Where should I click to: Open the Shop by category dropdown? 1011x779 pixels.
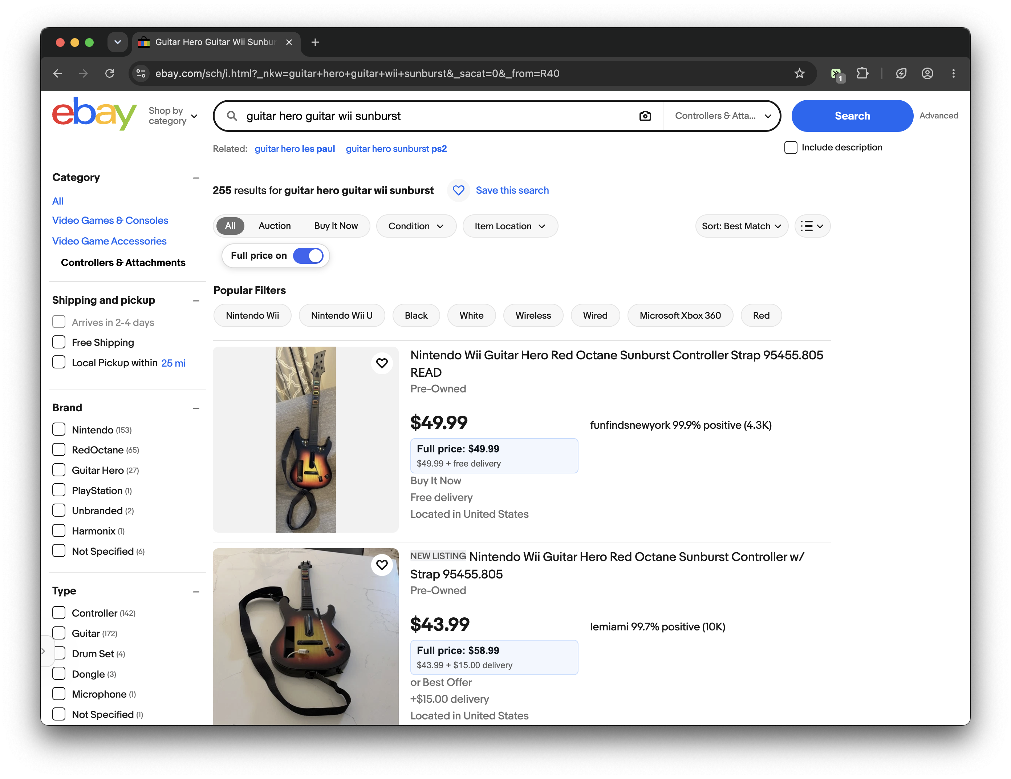(172, 116)
